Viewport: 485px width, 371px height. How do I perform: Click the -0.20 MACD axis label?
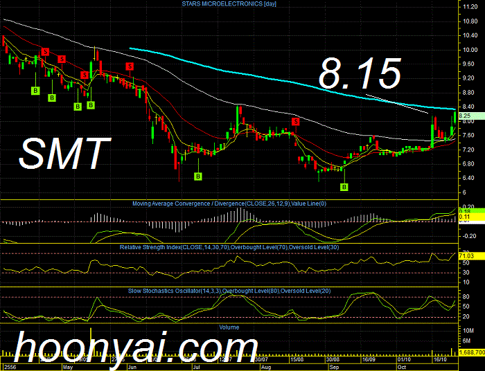coord(468,236)
